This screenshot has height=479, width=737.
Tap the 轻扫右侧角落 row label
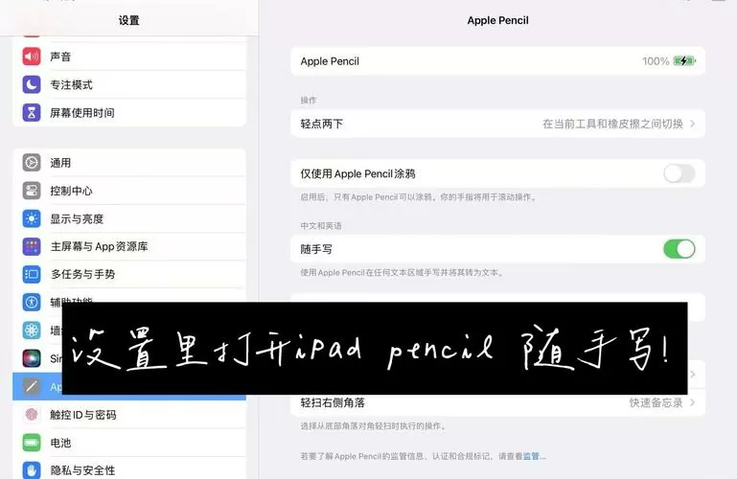pyautogui.click(x=333, y=402)
